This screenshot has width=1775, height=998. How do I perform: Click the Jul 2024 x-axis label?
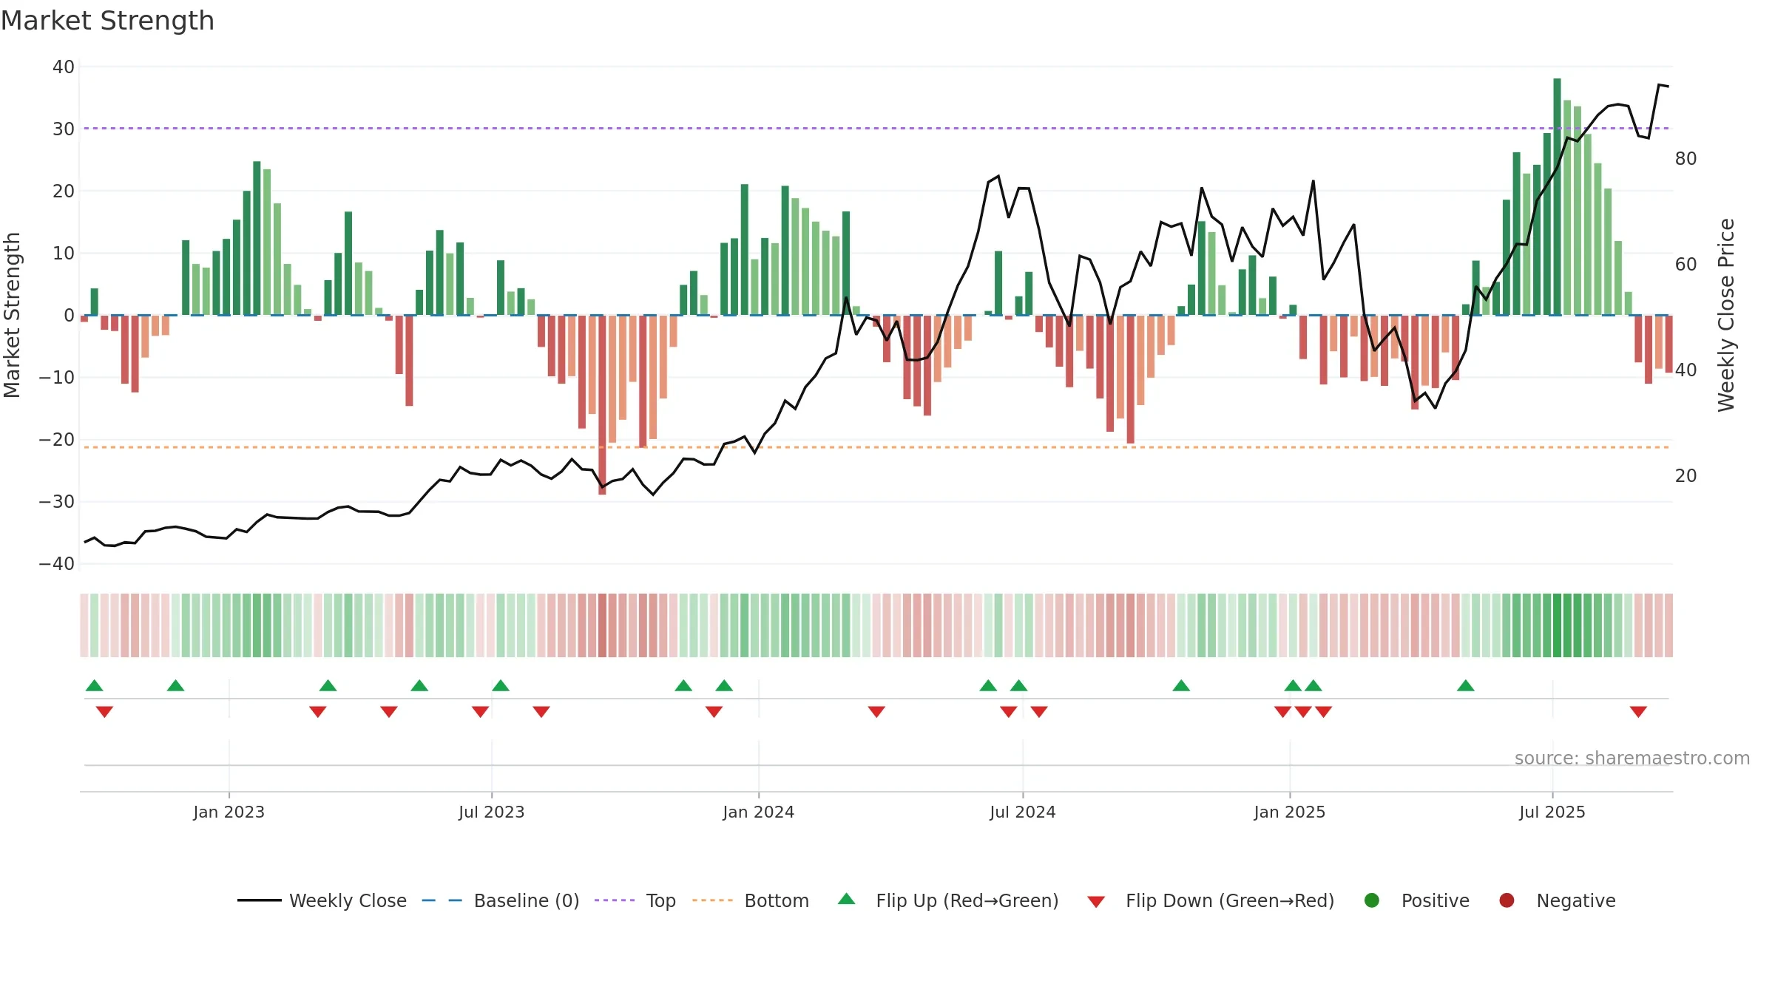pos(1022,812)
